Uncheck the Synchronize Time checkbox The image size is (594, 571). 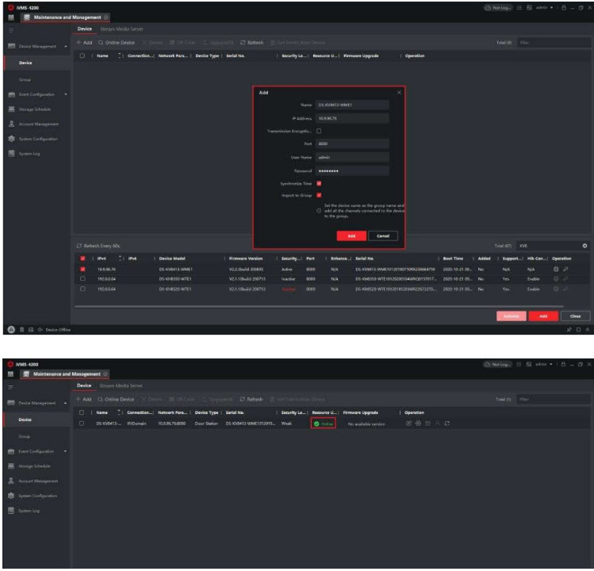(319, 183)
